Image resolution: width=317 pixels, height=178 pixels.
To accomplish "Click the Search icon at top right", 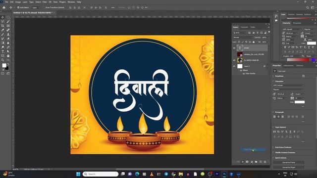I will (x=308, y=8).
